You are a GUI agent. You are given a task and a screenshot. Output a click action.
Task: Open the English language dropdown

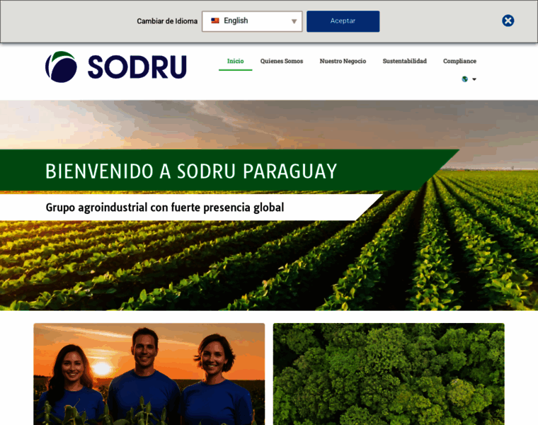coord(252,21)
